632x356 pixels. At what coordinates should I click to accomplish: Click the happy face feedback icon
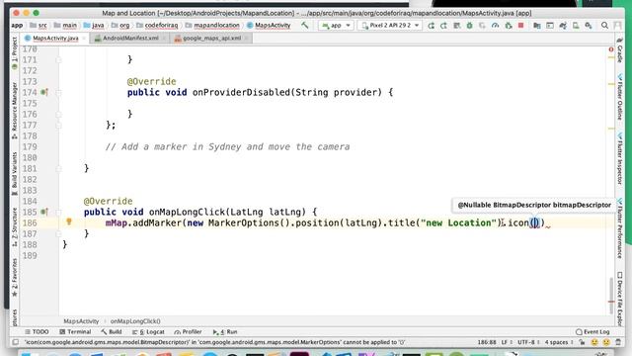click(x=594, y=342)
